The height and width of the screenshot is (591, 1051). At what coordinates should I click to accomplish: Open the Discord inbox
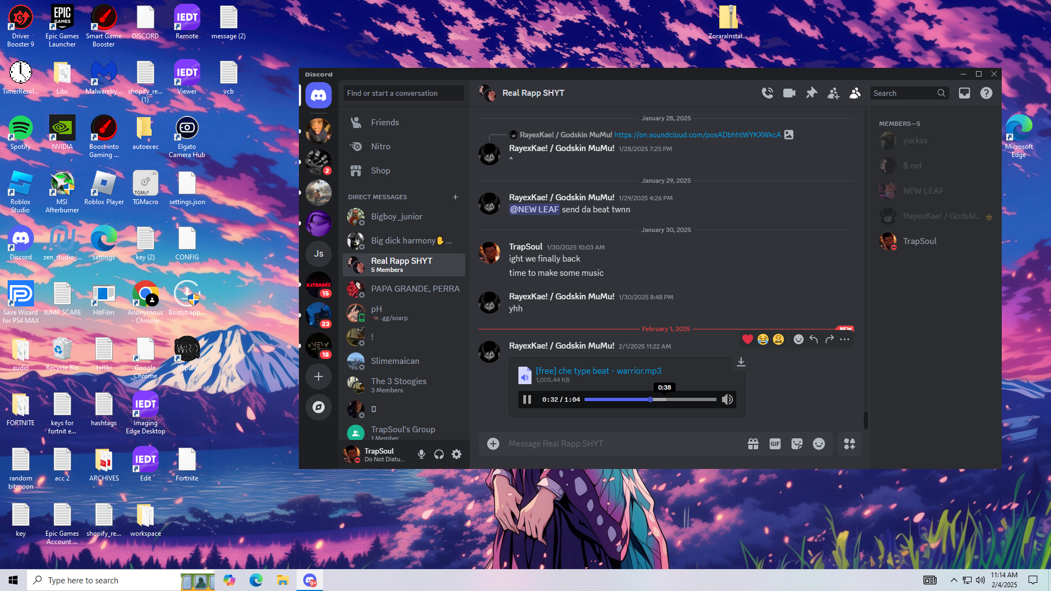click(965, 93)
